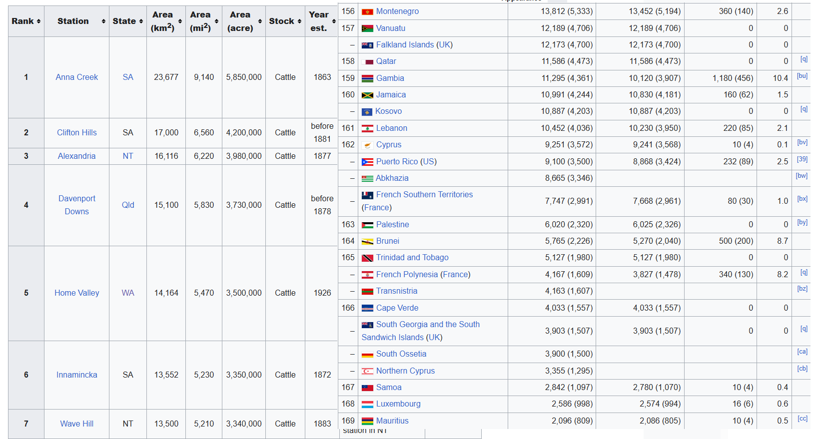Image resolution: width=826 pixels, height=439 pixels.
Task: Sort by Stock column arrows
Action: click(299, 21)
